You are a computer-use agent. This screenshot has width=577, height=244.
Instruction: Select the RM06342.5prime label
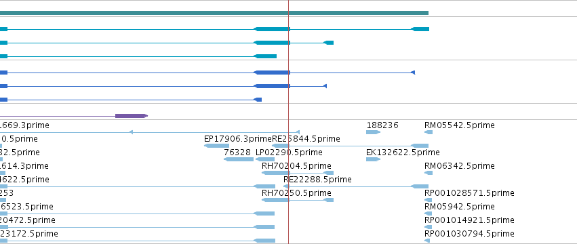tap(459, 166)
